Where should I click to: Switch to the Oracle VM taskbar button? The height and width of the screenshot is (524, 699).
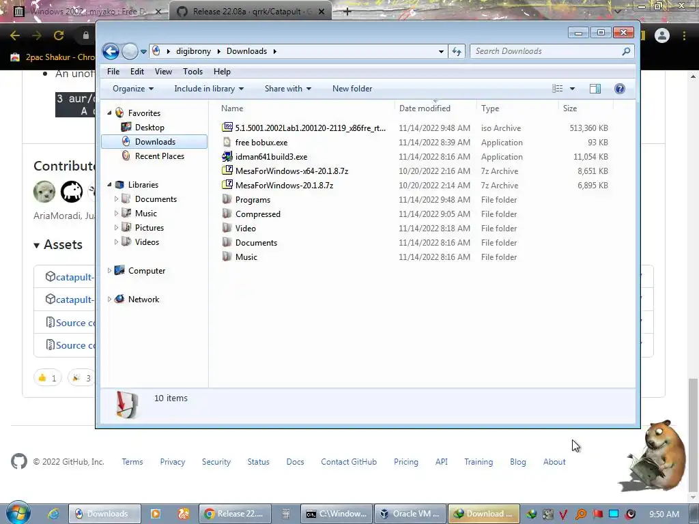[x=410, y=514]
